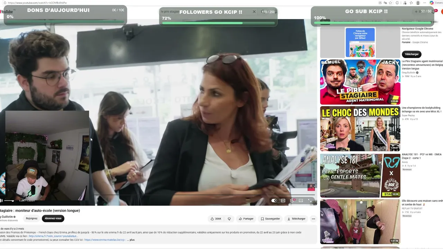Mute the video with the volume icon
This screenshot has height=249, width=443.
pos(1,201)
